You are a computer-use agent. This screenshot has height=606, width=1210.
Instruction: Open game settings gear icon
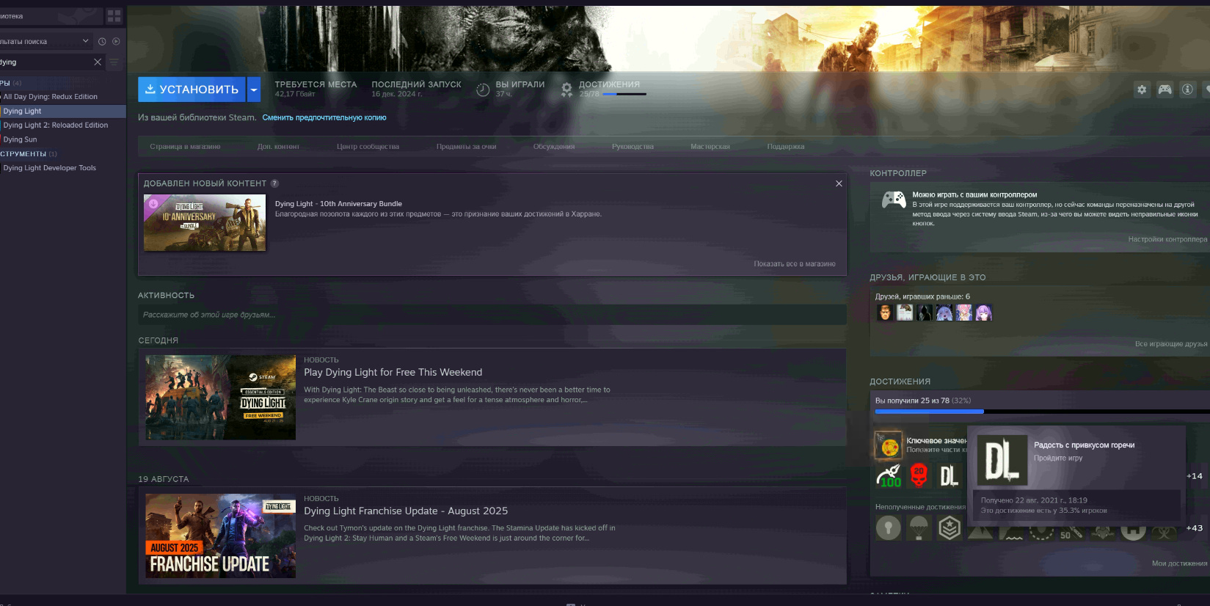[1142, 90]
